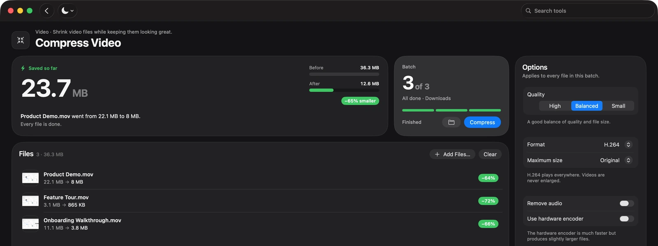This screenshot has height=246, width=658.
Task: Add more videos via Add Files button
Action: [x=452, y=154]
